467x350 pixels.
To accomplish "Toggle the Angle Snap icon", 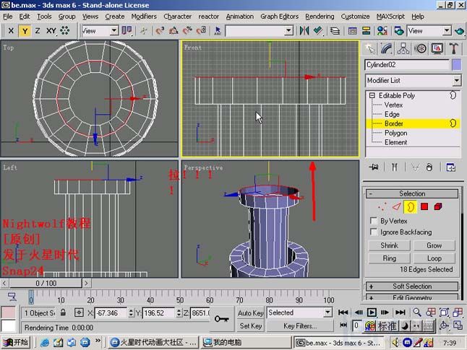I will (173, 30).
